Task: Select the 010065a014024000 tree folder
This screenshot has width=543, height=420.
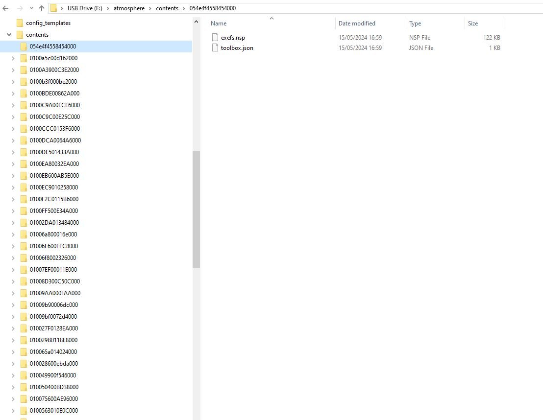Action: (x=53, y=352)
